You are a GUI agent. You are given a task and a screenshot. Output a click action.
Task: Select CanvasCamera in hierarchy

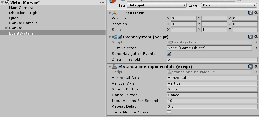point(23,23)
